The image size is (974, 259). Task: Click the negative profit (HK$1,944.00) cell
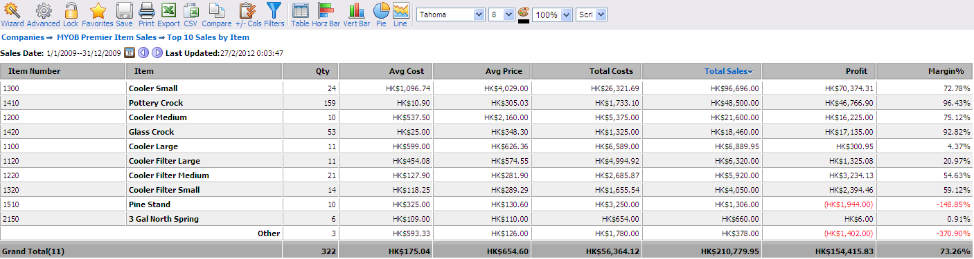coord(849,204)
